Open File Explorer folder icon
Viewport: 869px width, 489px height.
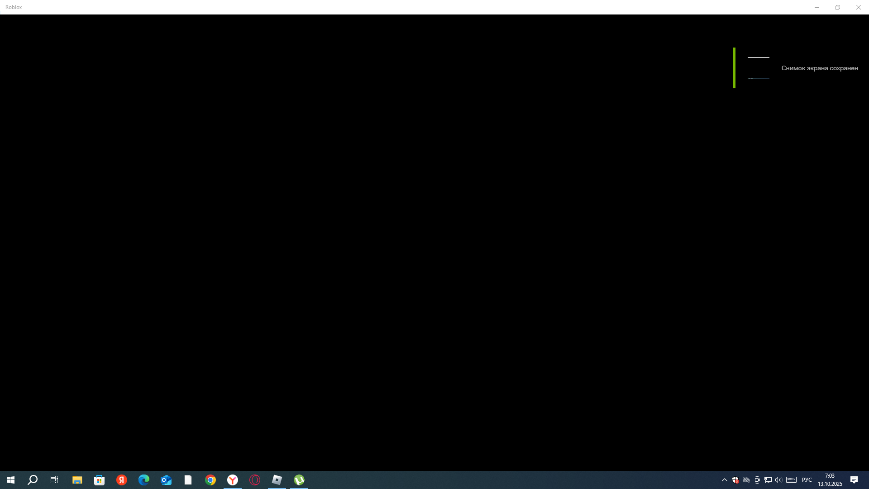click(77, 480)
